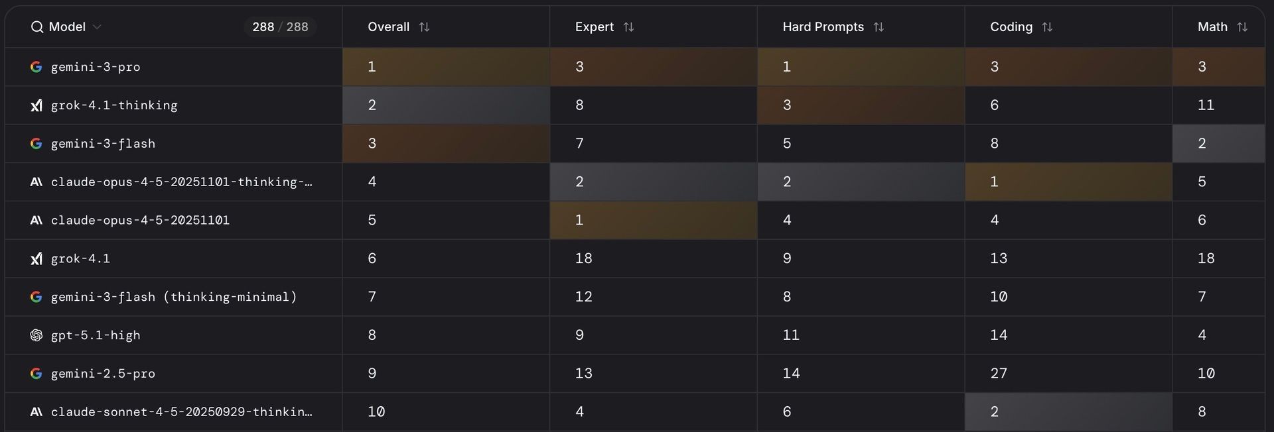Sort by the Expert column arrows

(x=628, y=27)
